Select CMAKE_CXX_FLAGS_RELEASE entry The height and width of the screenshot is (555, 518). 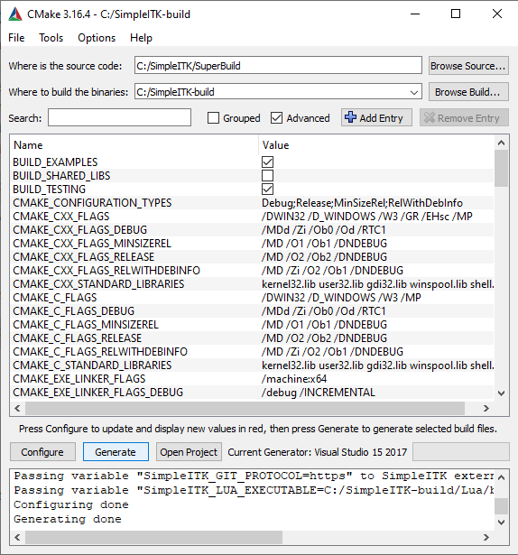[84, 257]
